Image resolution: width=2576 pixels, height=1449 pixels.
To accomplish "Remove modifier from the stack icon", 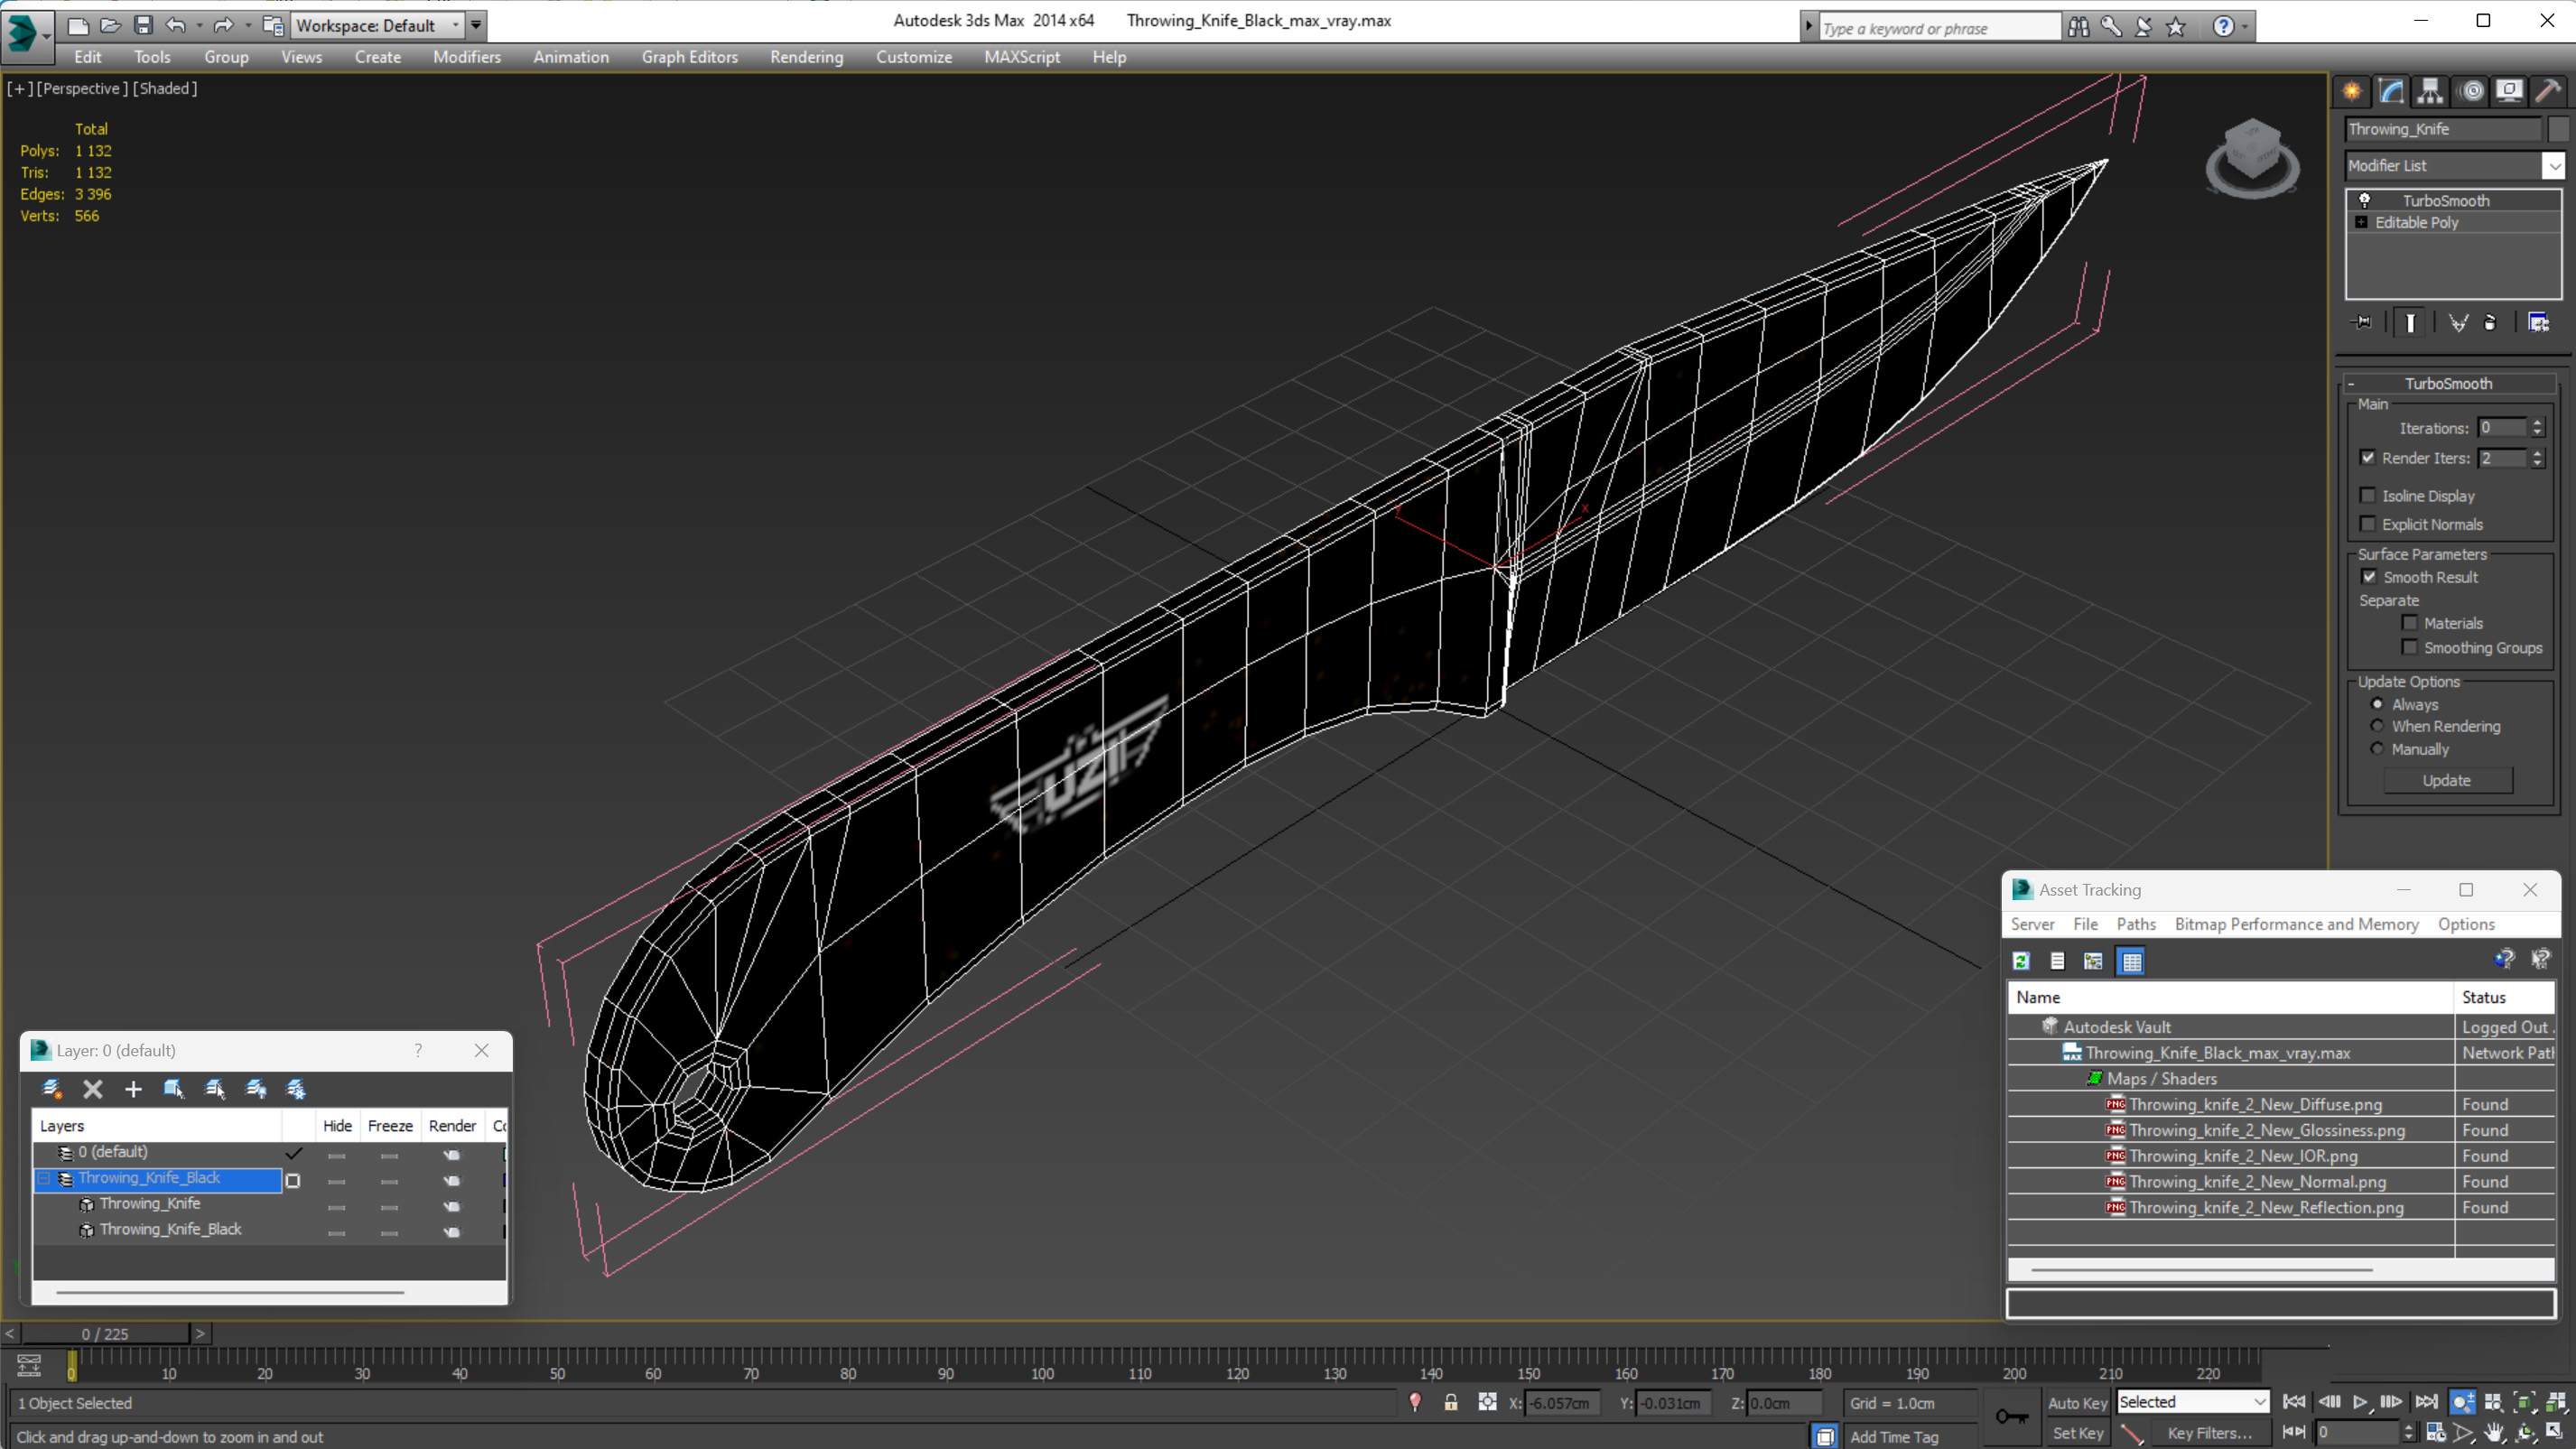I will click(2490, 322).
